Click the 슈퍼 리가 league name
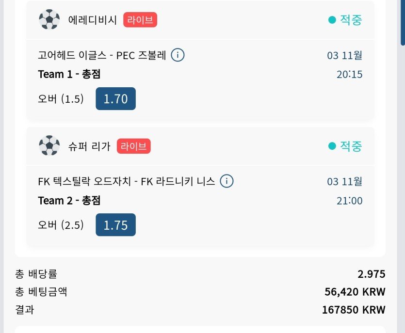The image size is (405, 333). 89,146
